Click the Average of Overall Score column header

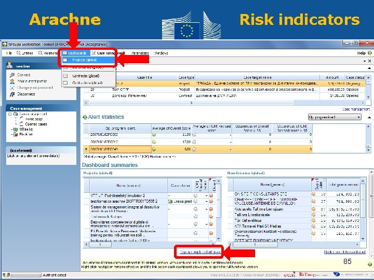click(x=171, y=129)
